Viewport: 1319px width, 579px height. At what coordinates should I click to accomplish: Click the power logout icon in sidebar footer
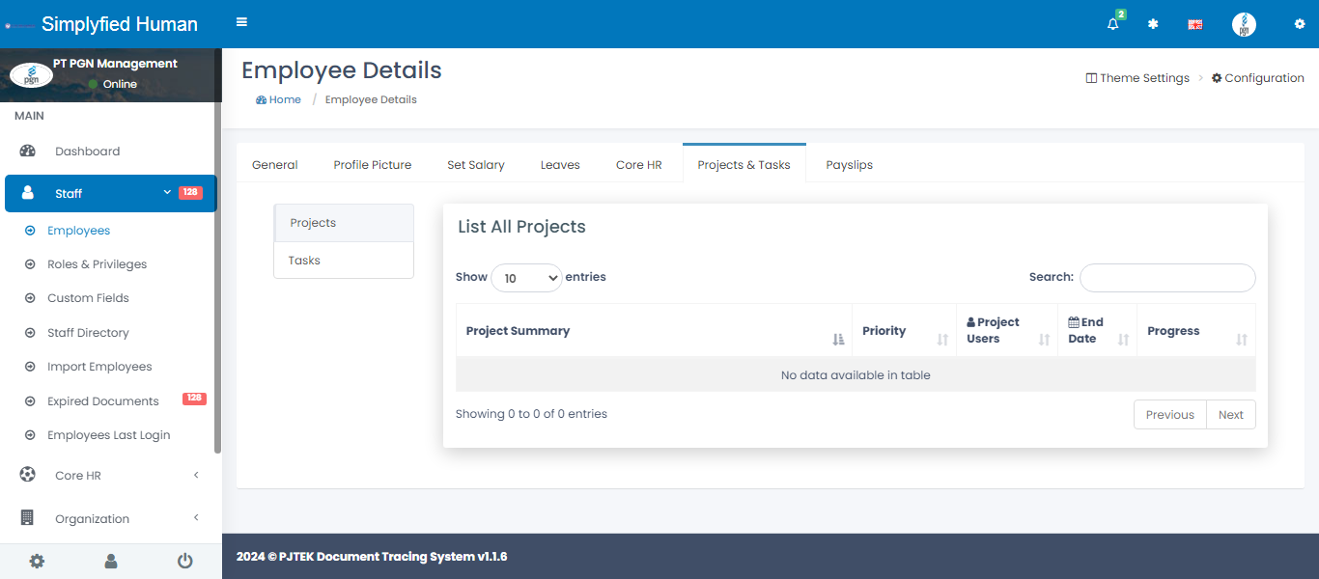click(x=184, y=561)
